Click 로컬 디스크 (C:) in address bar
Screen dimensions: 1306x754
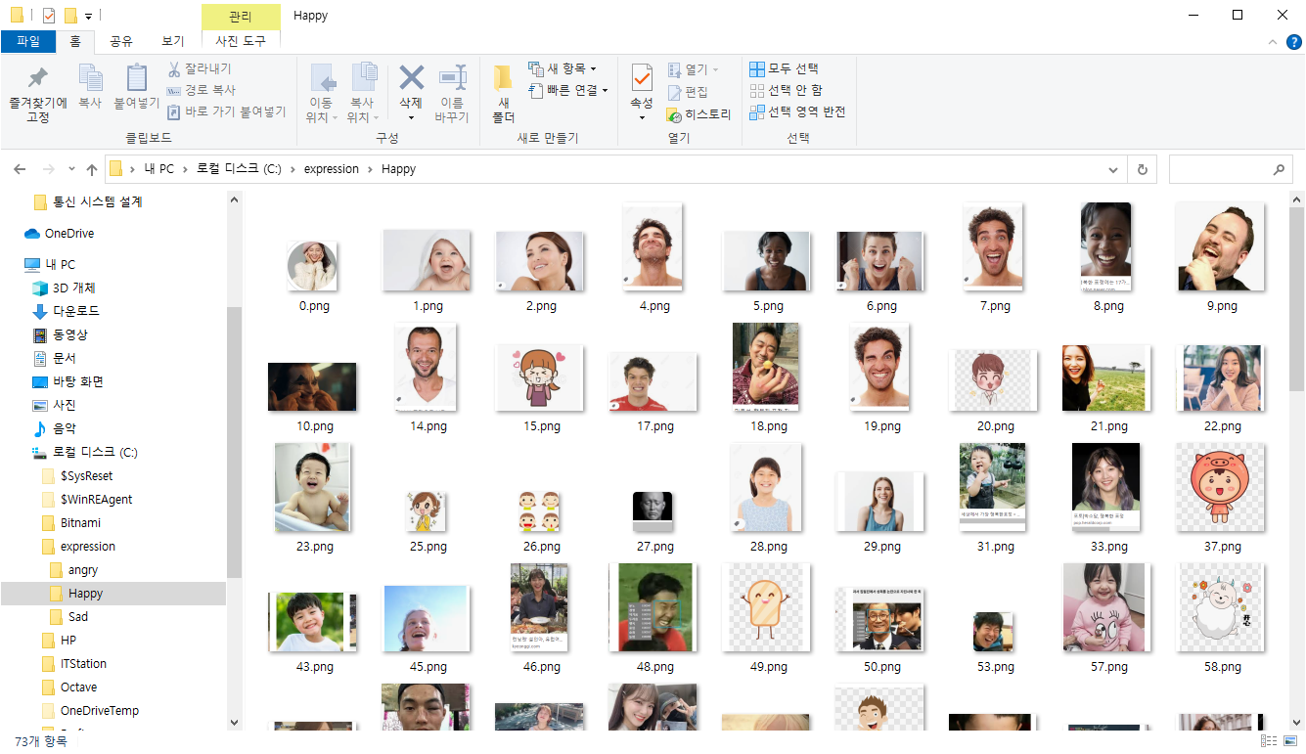click(239, 169)
